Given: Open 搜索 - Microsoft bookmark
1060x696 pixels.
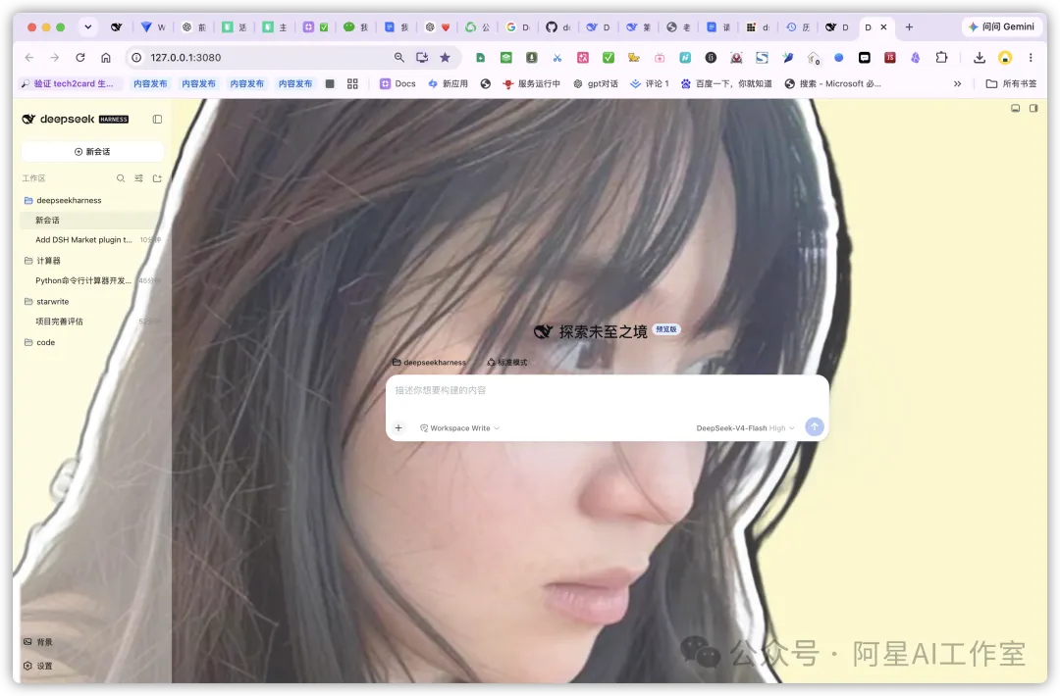Looking at the screenshot, I should 833,83.
